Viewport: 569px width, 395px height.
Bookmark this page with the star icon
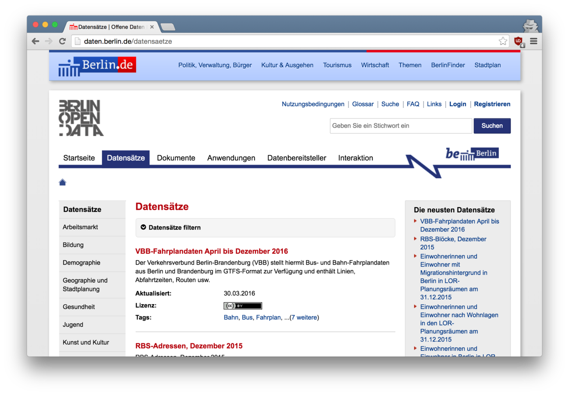pos(503,41)
